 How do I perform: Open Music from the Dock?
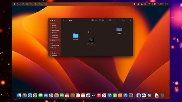99,95
